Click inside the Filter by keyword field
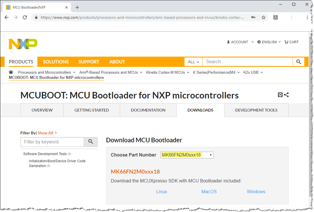Screen dimensions: 314x212 (x=52, y=142)
